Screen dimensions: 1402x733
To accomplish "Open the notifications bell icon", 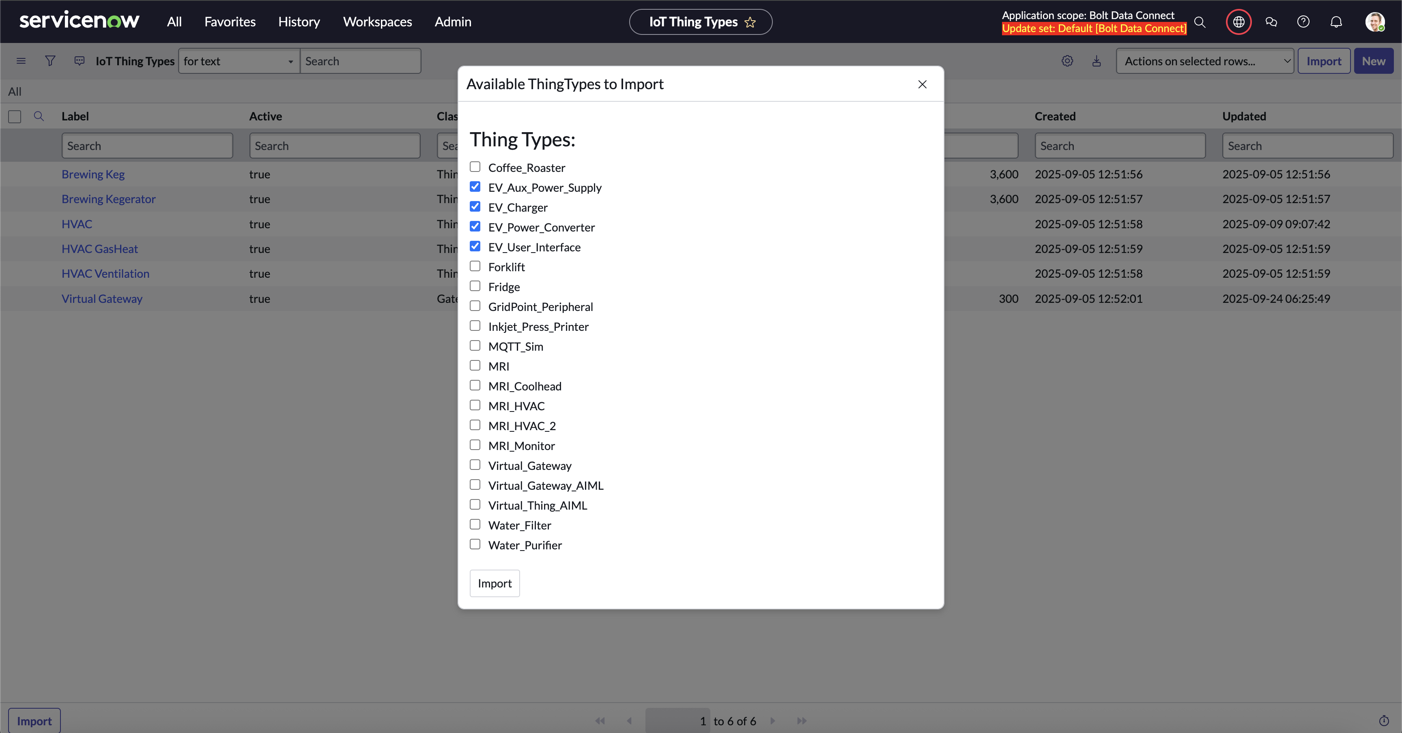I will click(x=1336, y=22).
